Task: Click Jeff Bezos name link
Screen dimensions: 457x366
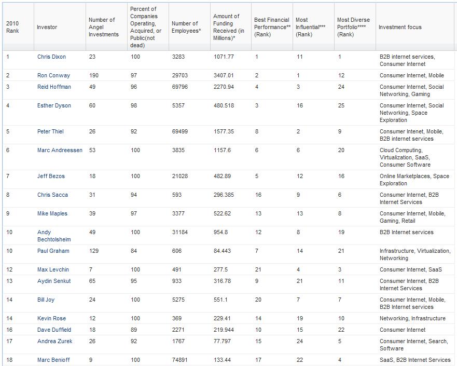Action: pos(51,176)
